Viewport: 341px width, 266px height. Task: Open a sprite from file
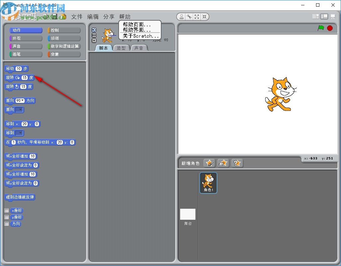pyautogui.click(x=223, y=163)
